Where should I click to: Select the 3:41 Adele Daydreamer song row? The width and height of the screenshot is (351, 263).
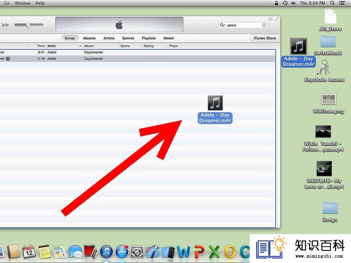click(137, 53)
